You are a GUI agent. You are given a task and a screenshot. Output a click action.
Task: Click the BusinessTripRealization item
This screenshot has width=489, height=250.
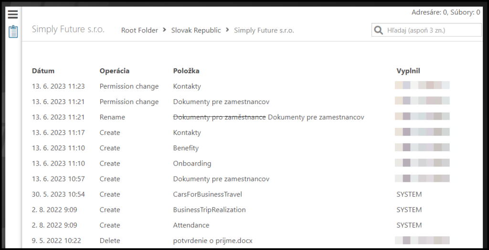tap(209, 209)
